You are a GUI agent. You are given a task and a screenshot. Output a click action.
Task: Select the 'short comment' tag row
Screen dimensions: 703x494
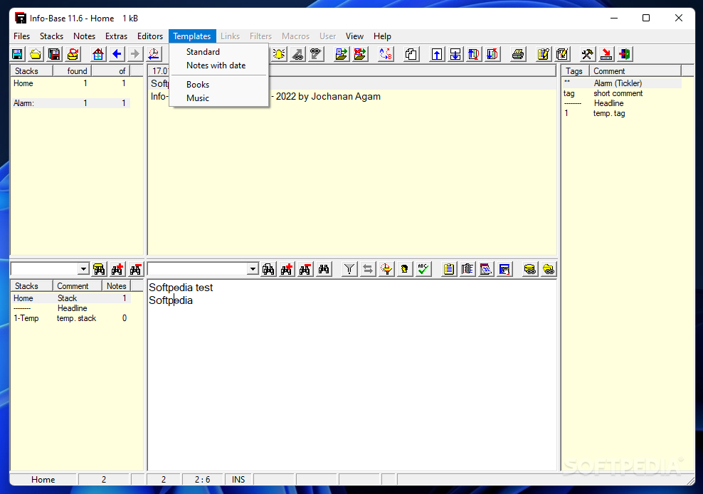pyautogui.click(x=622, y=93)
